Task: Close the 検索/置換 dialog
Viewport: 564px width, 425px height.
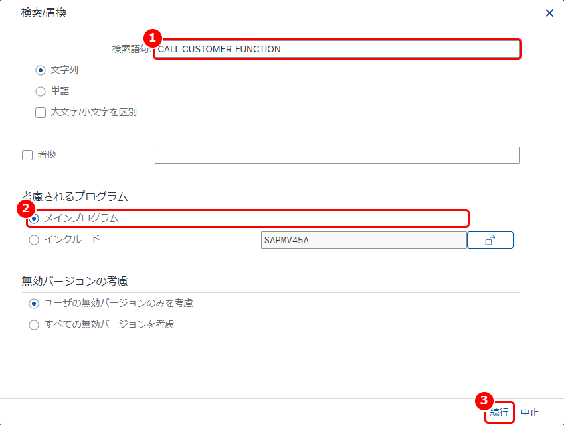Action: 549,13
